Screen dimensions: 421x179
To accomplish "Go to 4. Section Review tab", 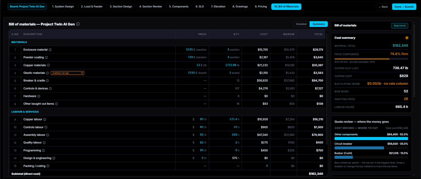I will click(x=150, y=6).
